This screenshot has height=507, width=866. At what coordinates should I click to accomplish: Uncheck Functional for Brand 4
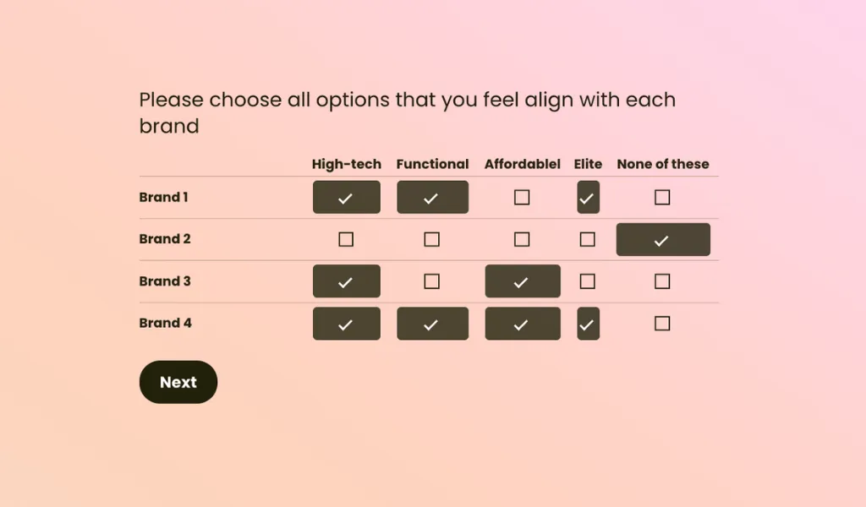point(432,323)
